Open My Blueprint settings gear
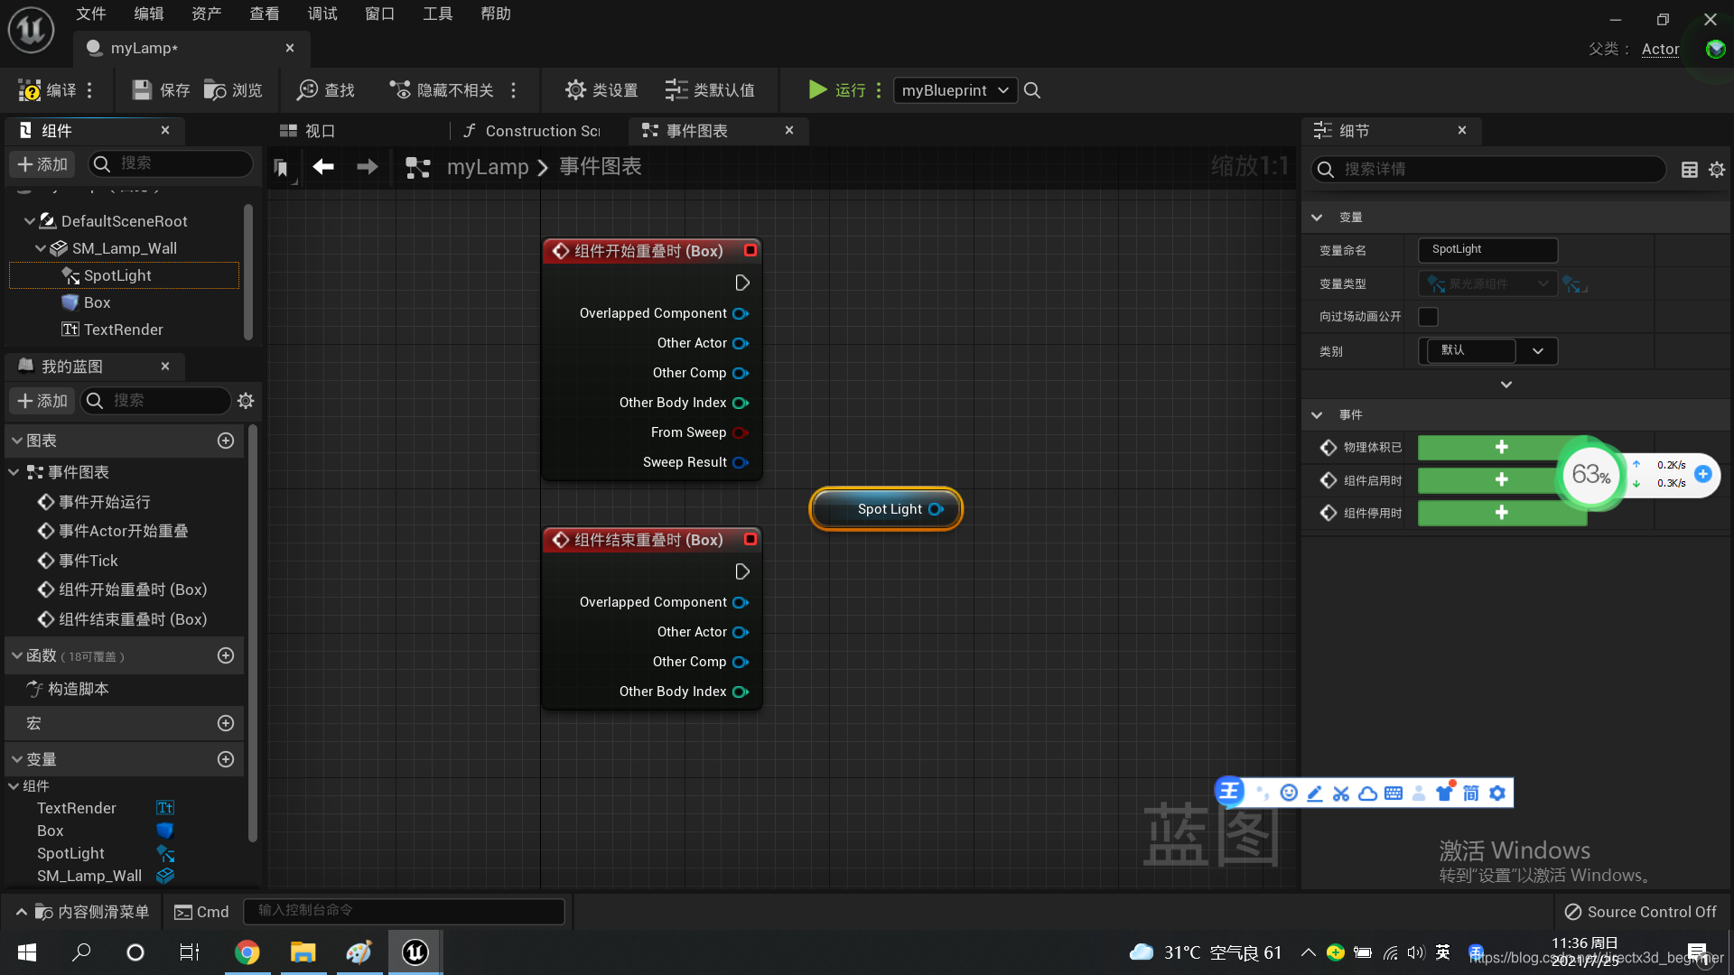This screenshot has height=975, width=1734. [246, 401]
